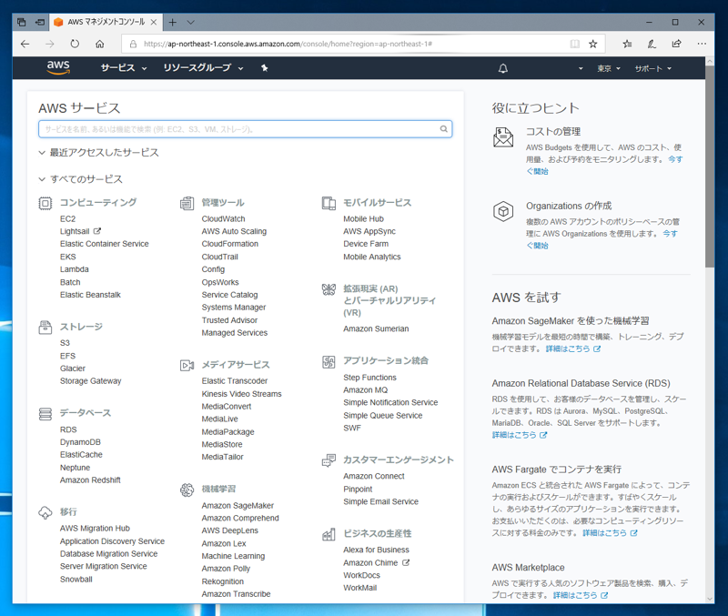The width and height of the screenshot is (728, 616).
Task: Click the page vertical scrollbar thumb
Action: click(710, 167)
